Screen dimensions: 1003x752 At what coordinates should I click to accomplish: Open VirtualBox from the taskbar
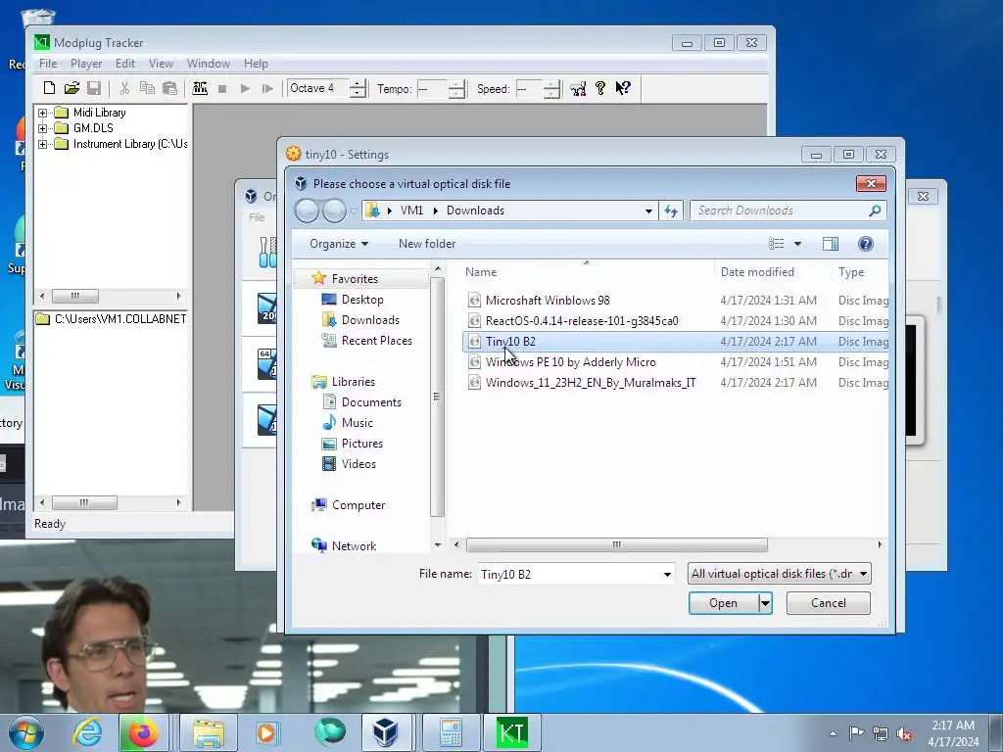pyautogui.click(x=386, y=732)
